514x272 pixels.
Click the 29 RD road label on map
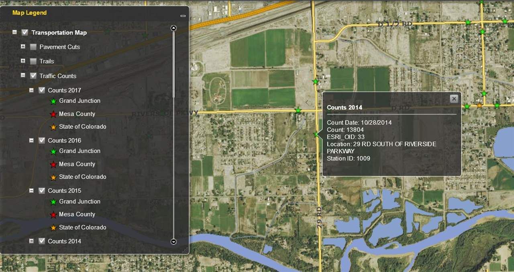click(320, 218)
